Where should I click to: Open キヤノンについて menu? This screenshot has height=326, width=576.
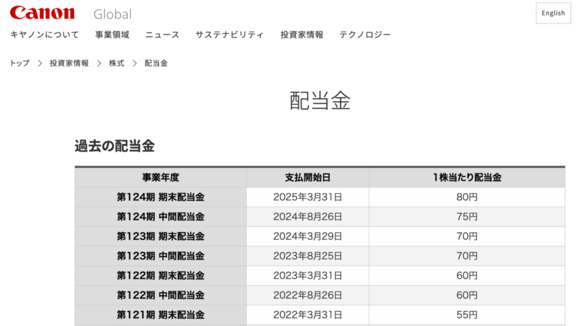coord(44,35)
